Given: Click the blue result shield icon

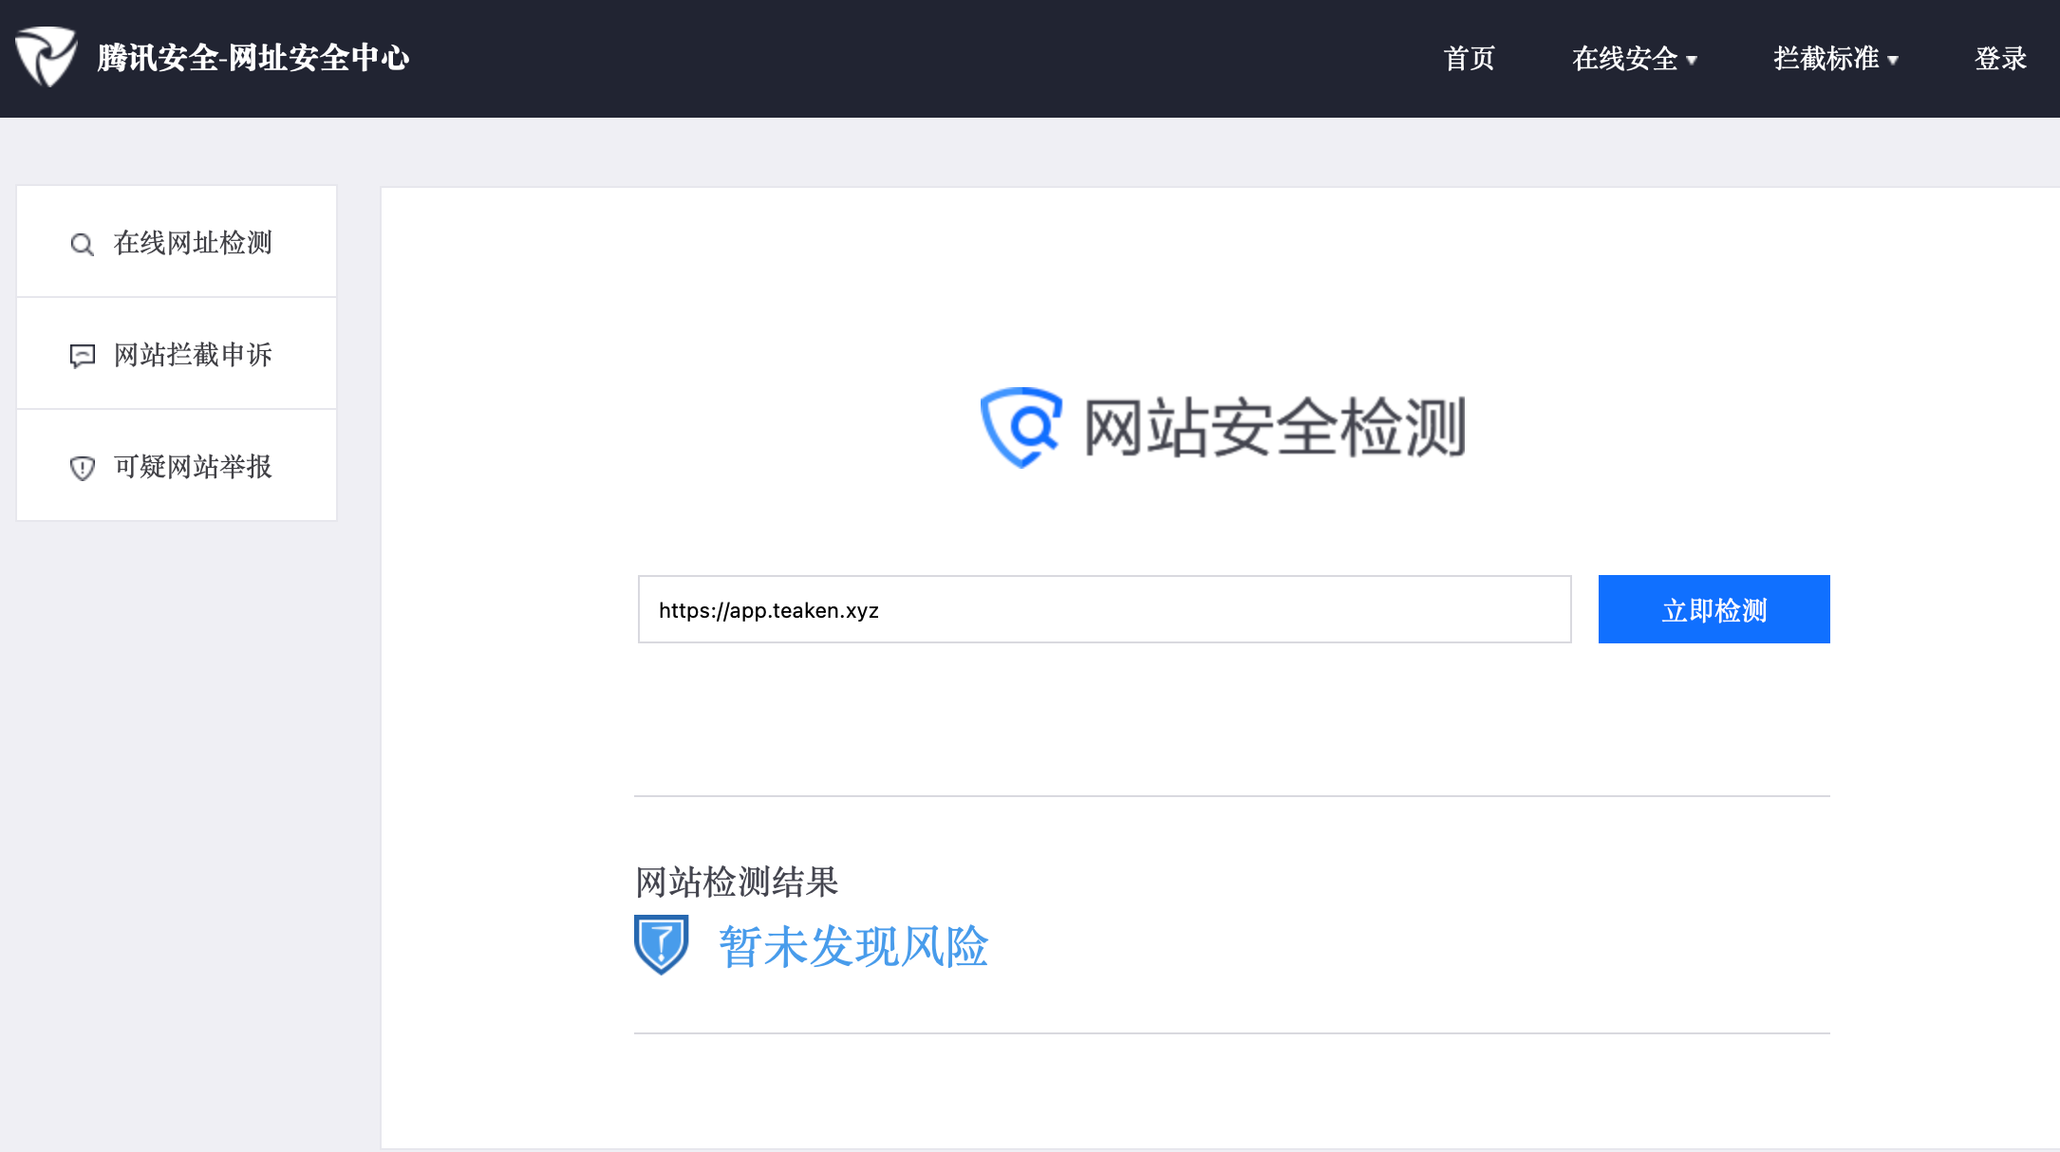Looking at the screenshot, I should pyautogui.click(x=661, y=944).
